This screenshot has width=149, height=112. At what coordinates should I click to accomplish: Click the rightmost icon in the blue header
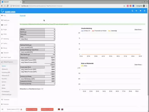(144, 11)
